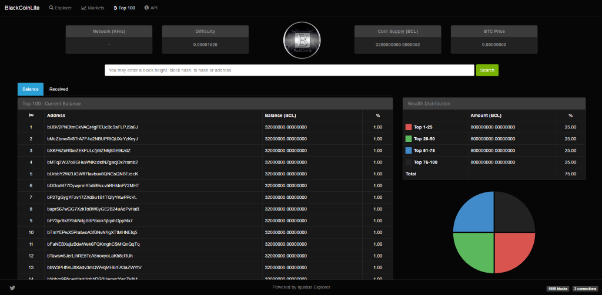Switch to the Balance tab
This screenshot has height=295, width=602.
(31, 89)
